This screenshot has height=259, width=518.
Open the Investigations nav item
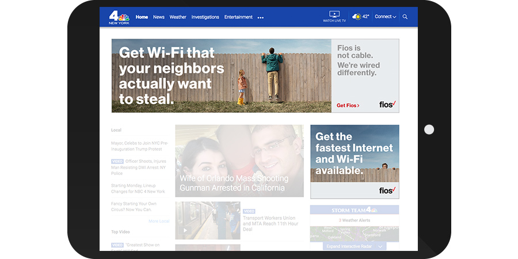(205, 17)
